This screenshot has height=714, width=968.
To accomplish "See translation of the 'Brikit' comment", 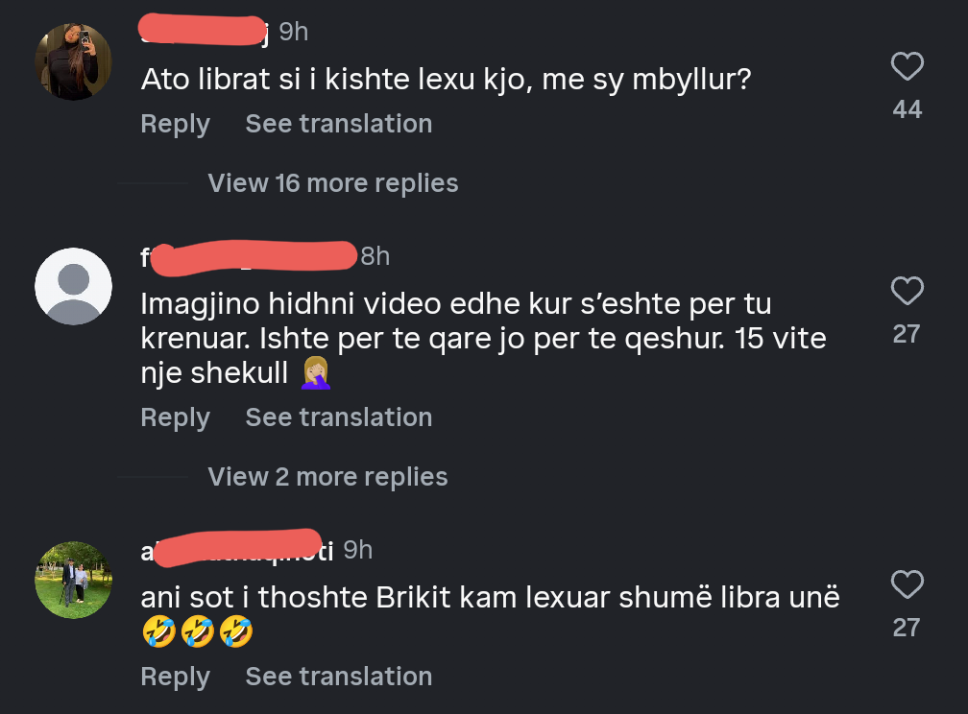I will (338, 677).
